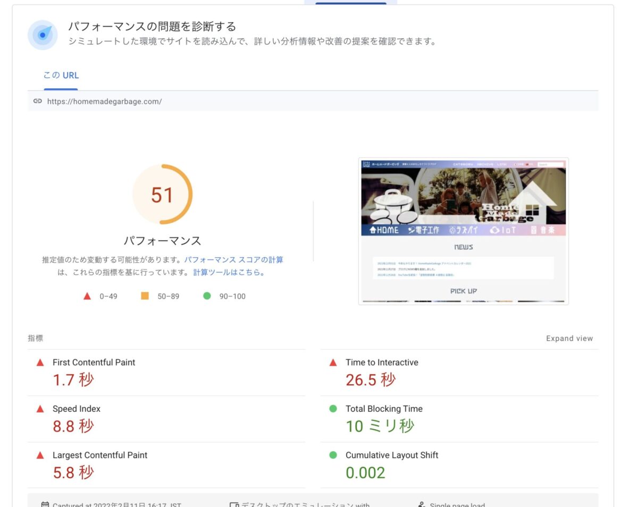638x507 pixels.
Task: Click the 'パフォーマンス' label under the score
Action: tap(162, 241)
